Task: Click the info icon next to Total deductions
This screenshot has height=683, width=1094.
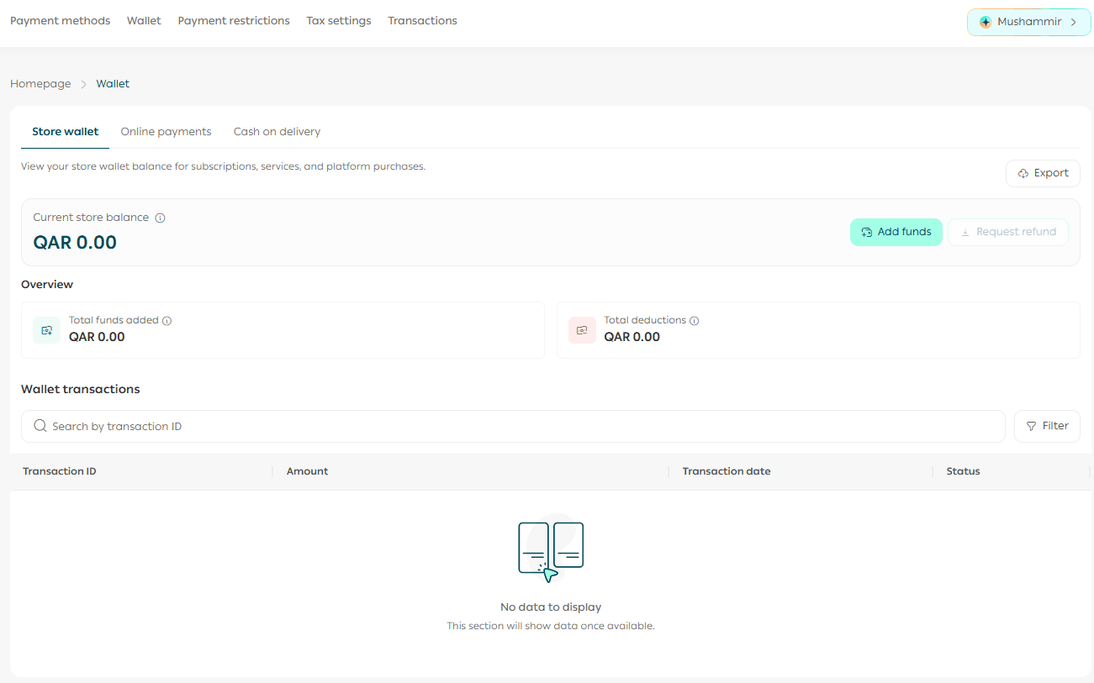Action: click(x=694, y=321)
